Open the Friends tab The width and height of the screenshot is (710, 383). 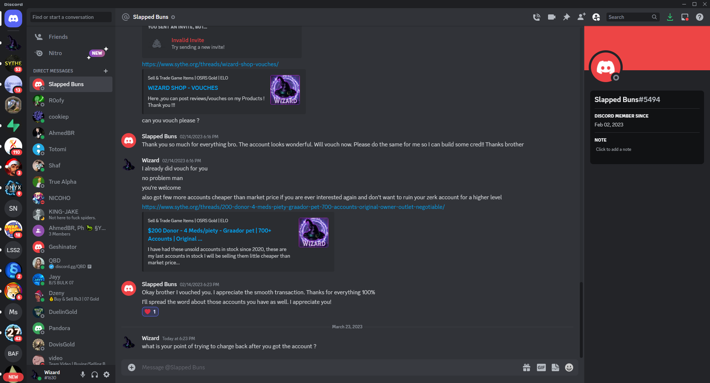click(58, 37)
